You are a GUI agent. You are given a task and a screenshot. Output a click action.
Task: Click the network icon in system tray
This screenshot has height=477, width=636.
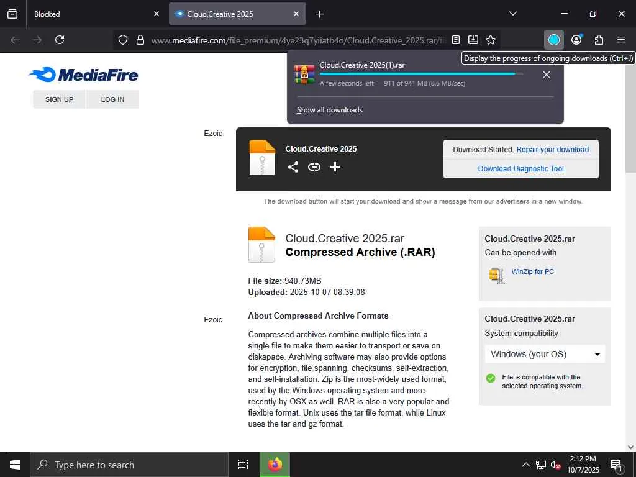click(541, 465)
